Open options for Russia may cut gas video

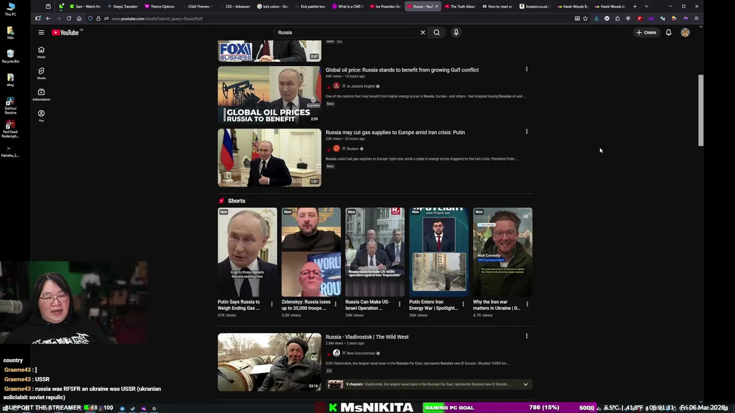tap(527, 132)
